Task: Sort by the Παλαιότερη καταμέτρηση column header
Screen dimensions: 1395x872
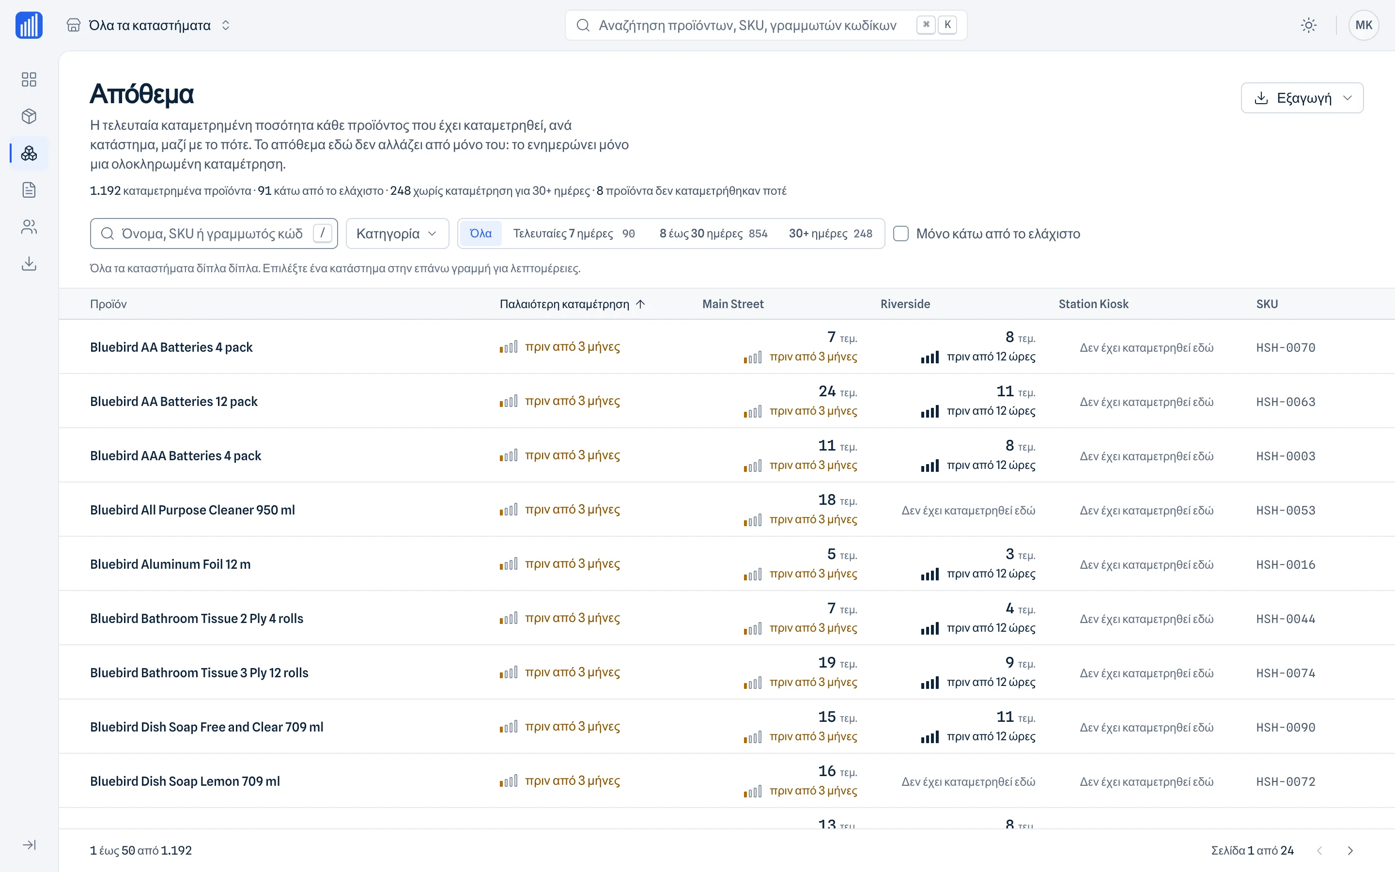Action: click(x=572, y=304)
